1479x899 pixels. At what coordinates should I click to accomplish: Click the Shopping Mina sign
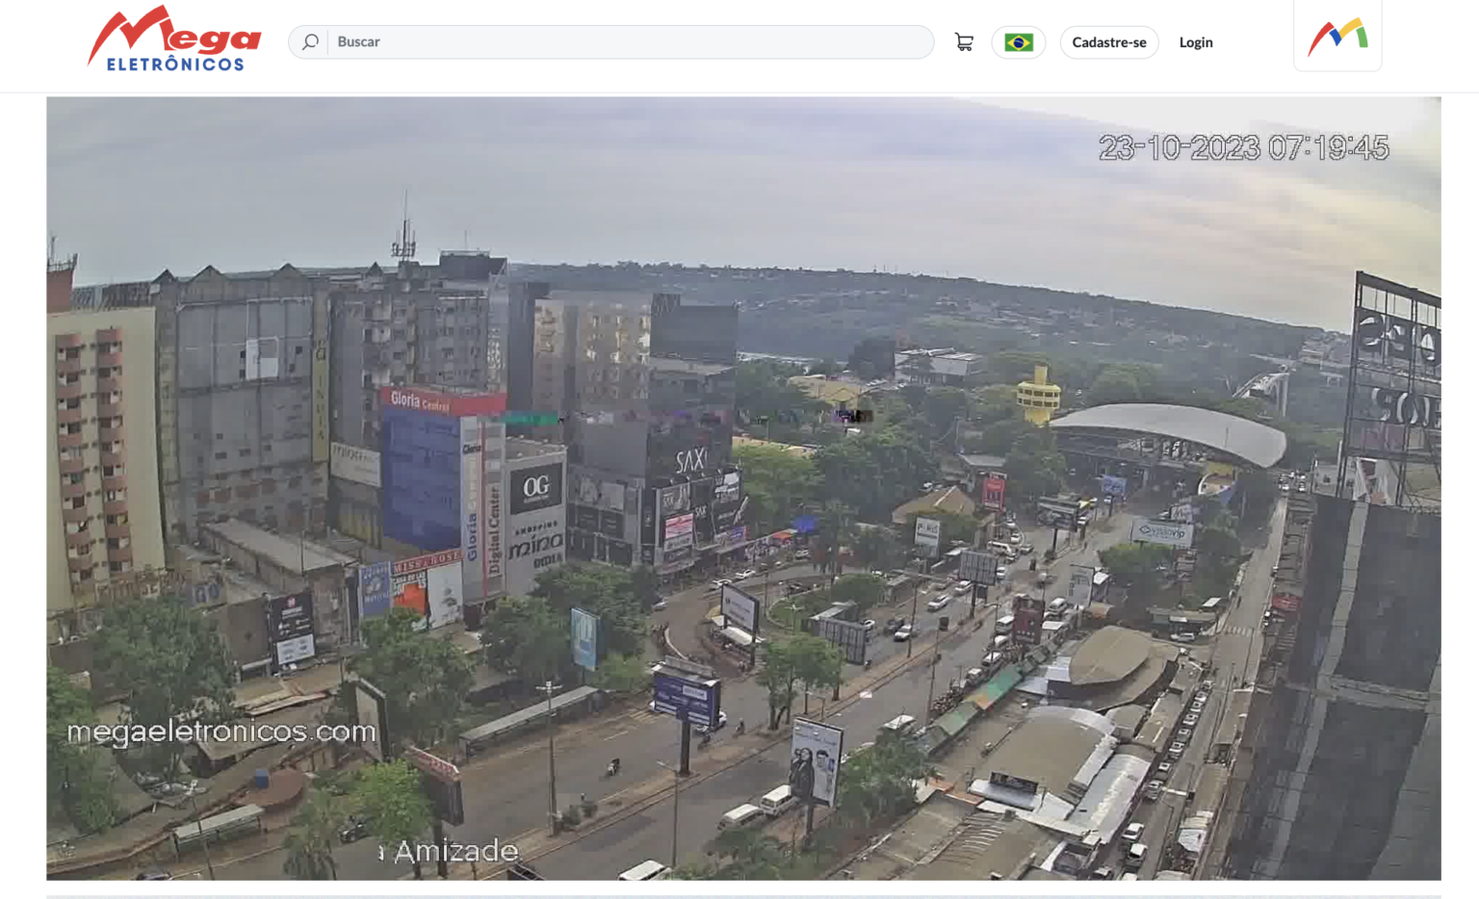(x=535, y=545)
